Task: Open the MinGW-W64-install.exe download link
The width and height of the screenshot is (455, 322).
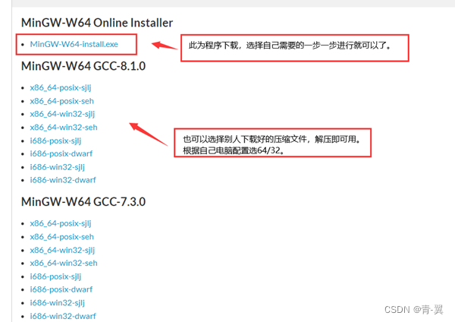Action: (74, 44)
